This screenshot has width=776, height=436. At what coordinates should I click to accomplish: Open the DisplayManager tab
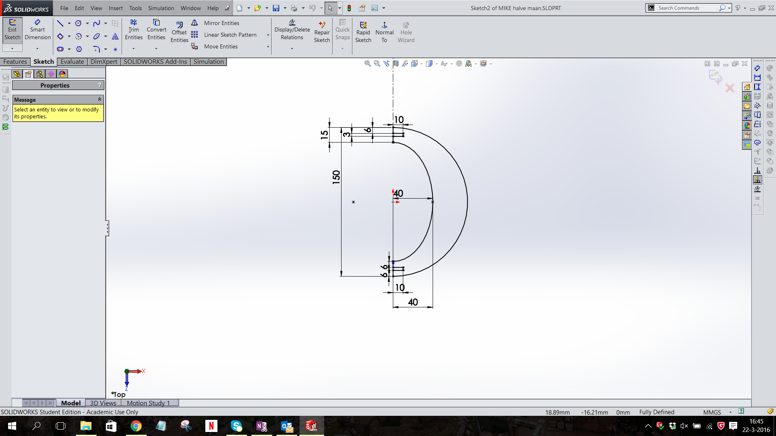62,74
